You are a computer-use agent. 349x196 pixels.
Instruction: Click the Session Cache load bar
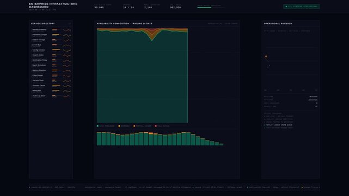56,85
